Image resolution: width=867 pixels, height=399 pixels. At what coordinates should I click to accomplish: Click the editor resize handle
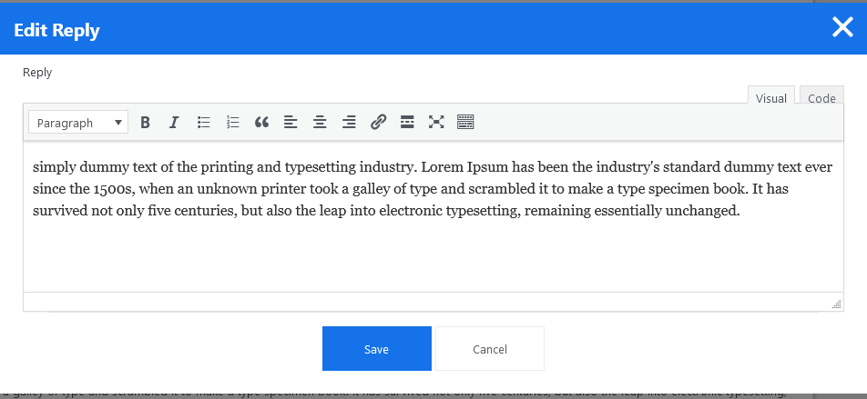tap(836, 304)
